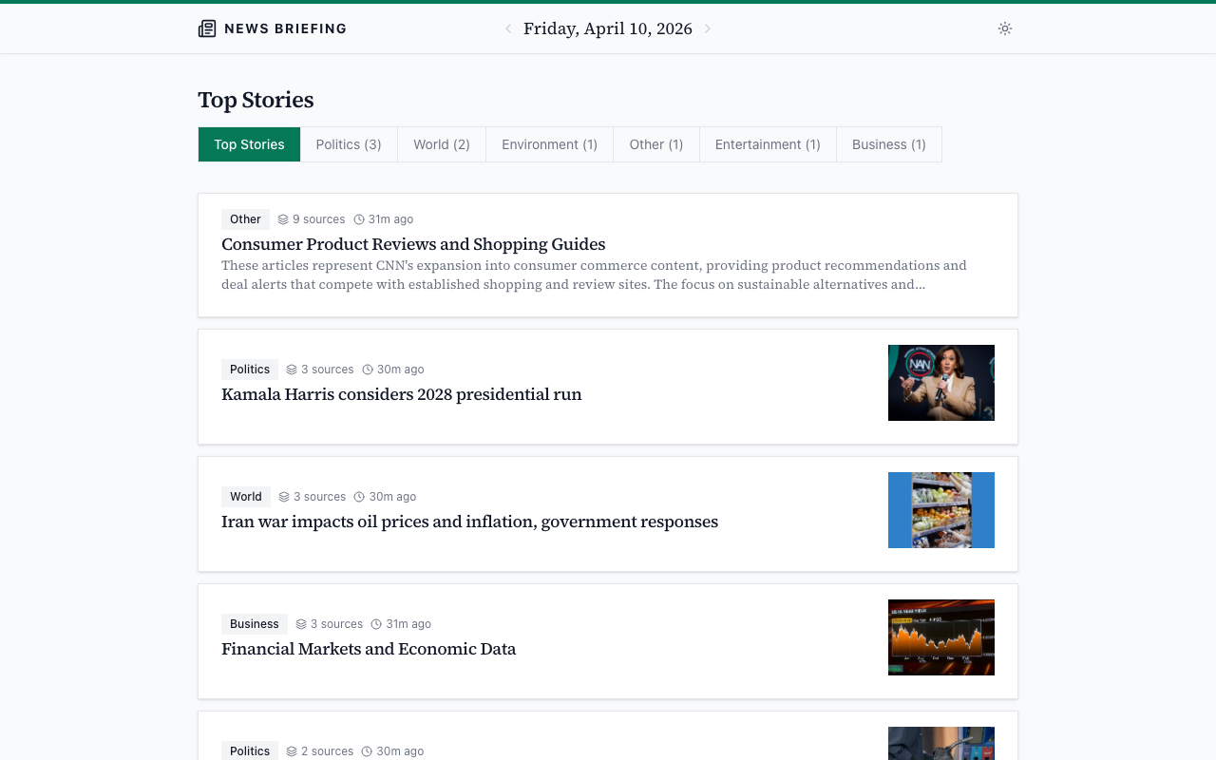Go to previous day with left chevron
The height and width of the screenshot is (760, 1216).
pyautogui.click(x=508, y=28)
